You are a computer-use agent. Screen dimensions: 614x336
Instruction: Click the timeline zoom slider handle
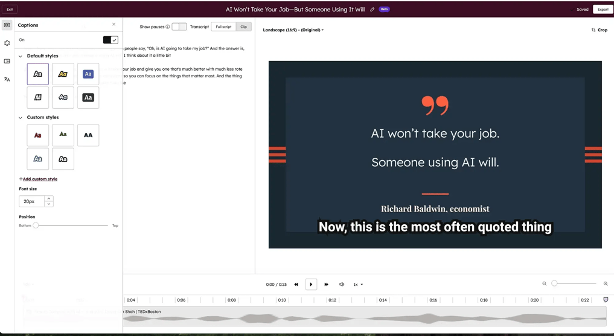click(x=554, y=283)
